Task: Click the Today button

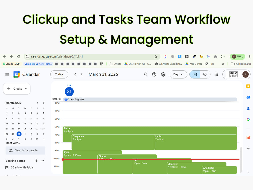Action: tap(59, 74)
